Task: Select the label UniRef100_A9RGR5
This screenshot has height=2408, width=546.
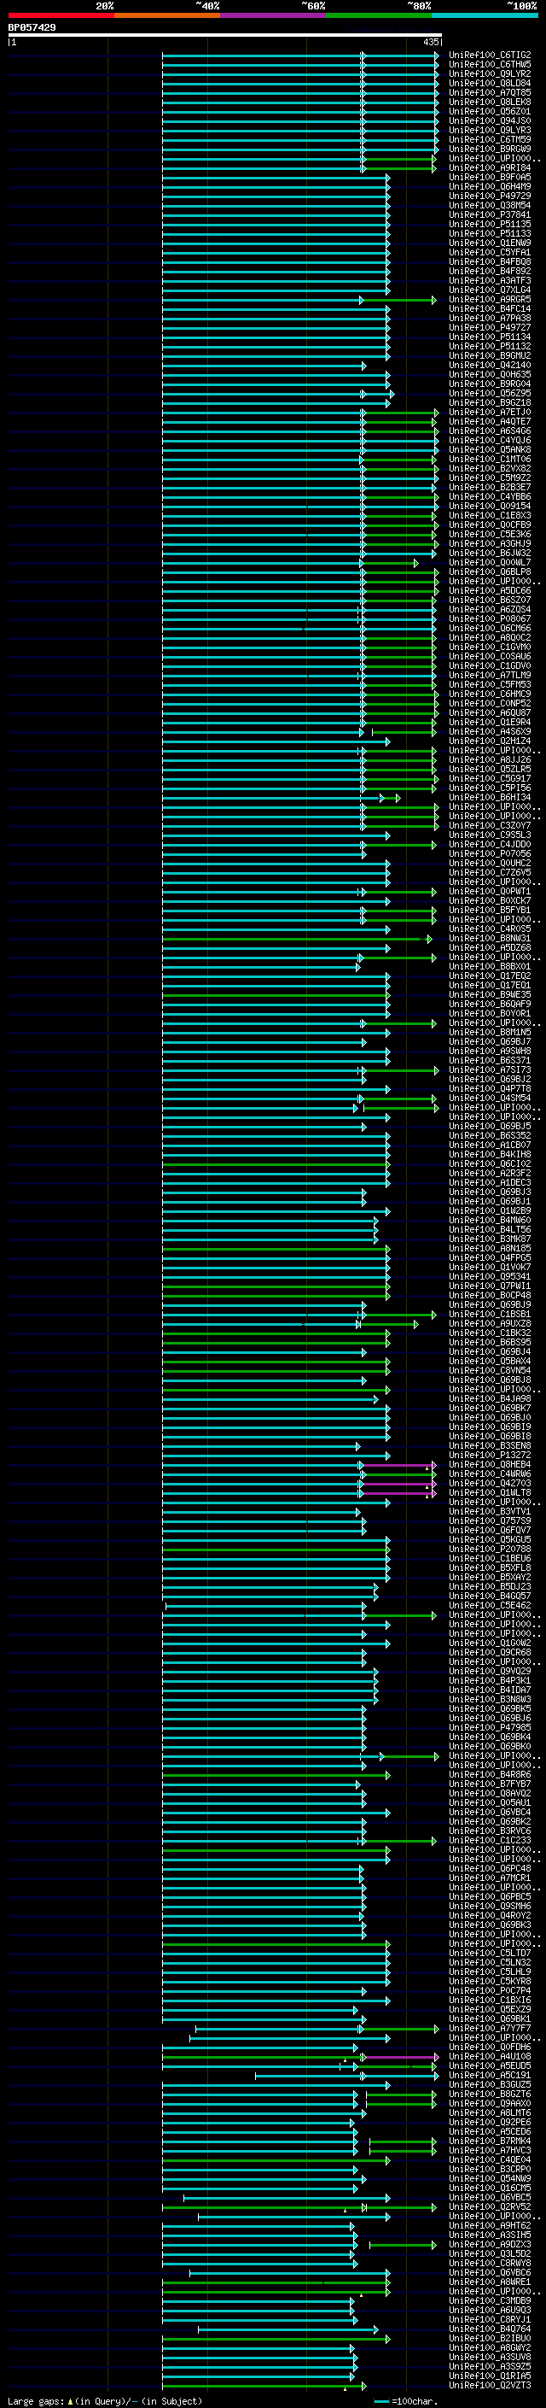Action: click(x=489, y=299)
